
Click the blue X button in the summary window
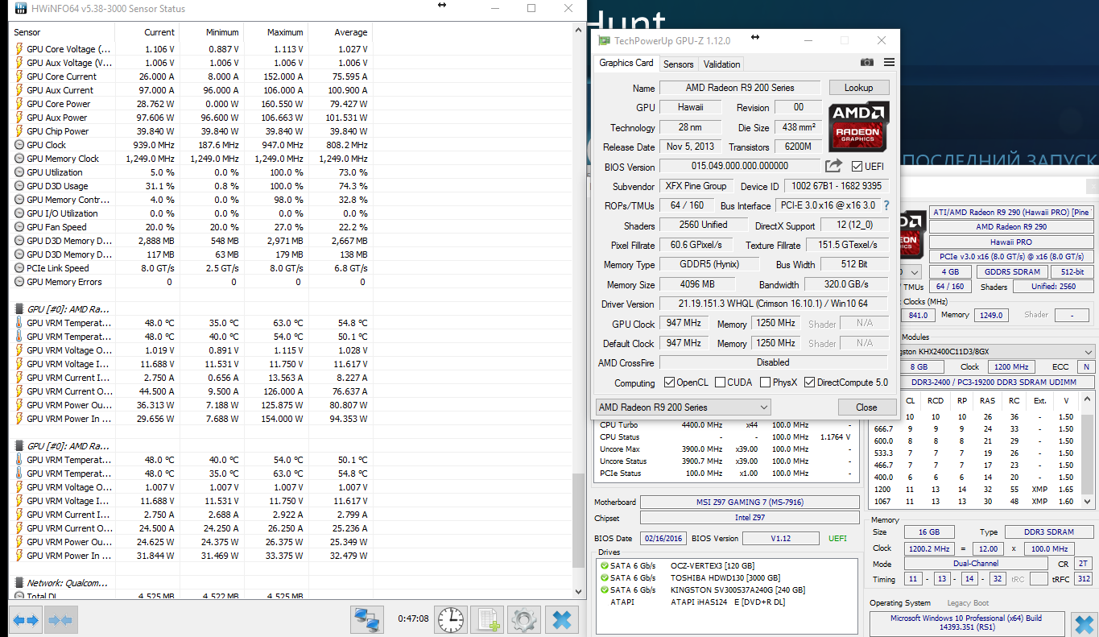1085,624
